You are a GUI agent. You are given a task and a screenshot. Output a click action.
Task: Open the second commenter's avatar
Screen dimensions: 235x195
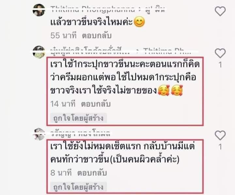(x=39, y=52)
